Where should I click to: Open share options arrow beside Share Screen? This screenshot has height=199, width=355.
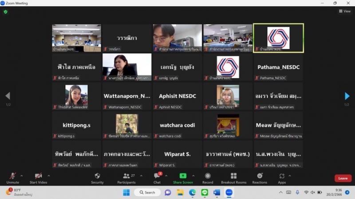pos(193,176)
